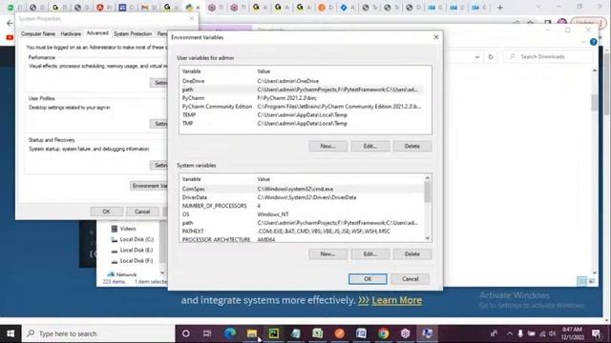Open the network tray icon
This screenshot has height=343, width=611.
(542, 333)
